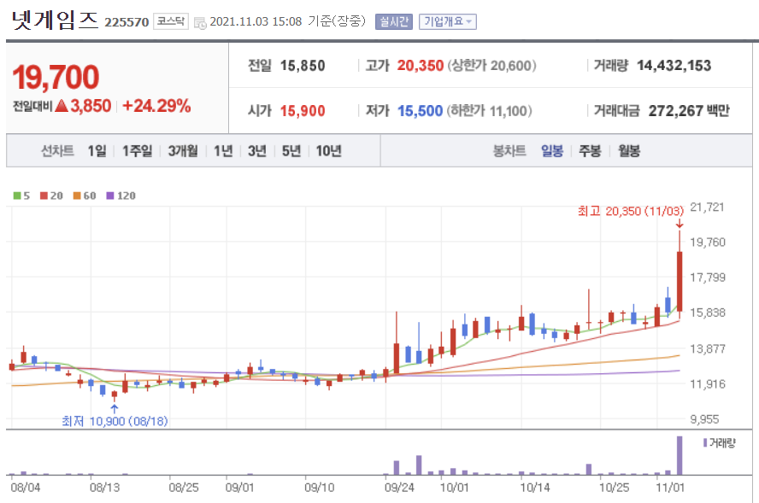This screenshot has width=759, height=503.
Task: Click the 저가 15,500 value
Action: (x=421, y=111)
